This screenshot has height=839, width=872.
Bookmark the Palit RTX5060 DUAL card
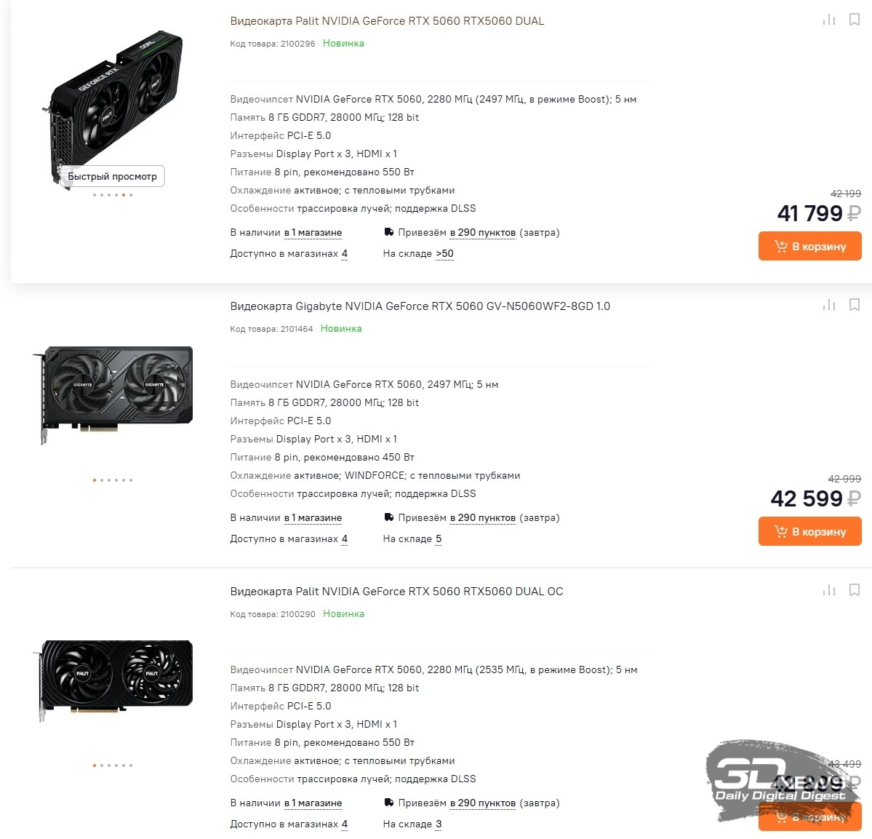(855, 20)
